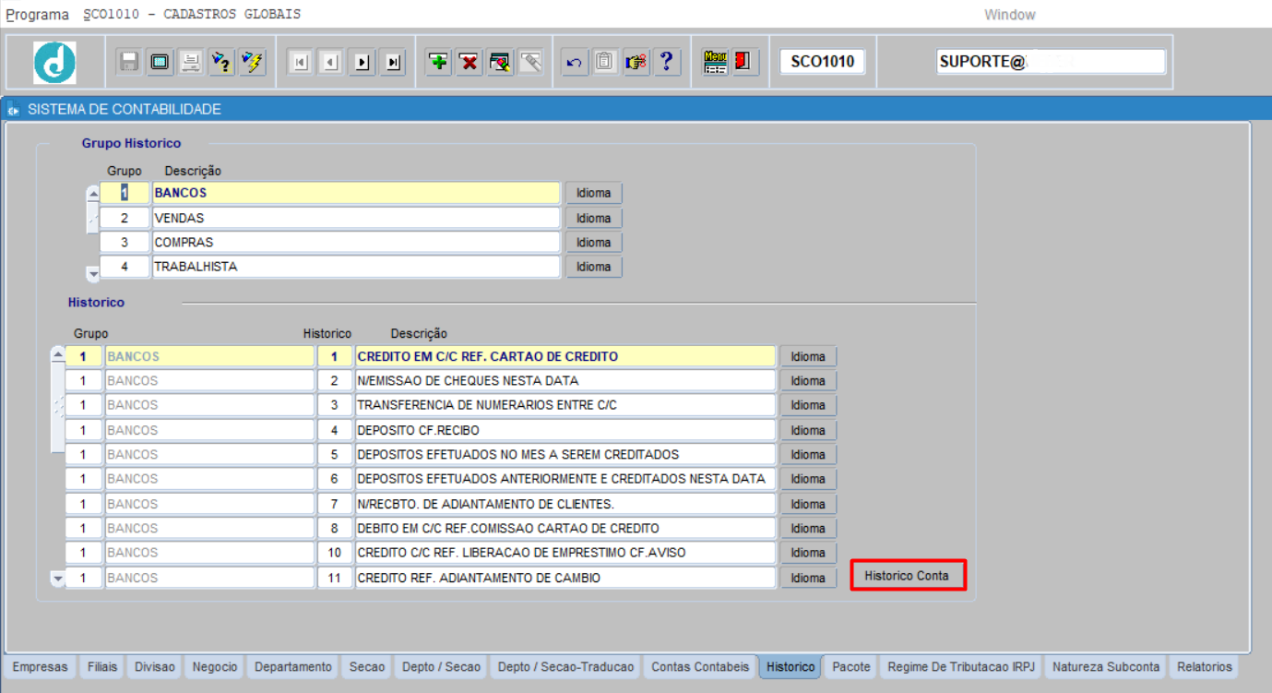Image resolution: width=1272 pixels, height=693 pixels.
Task: Click the SCO1010 program code field
Action: 823,62
